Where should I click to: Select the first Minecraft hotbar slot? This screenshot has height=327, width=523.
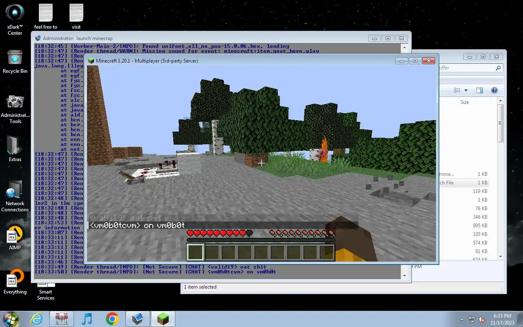pos(195,252)
